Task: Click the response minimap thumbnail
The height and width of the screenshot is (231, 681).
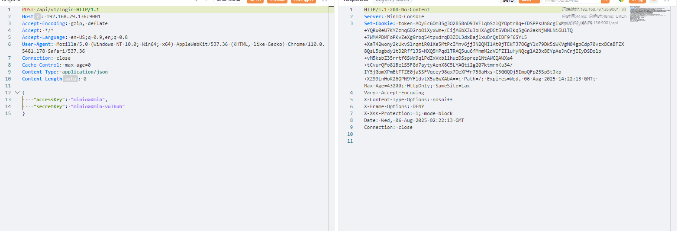Action: (x=649, y=13)
